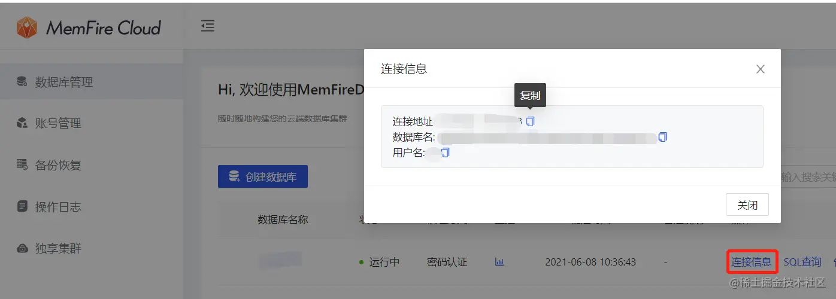The width and height of the screenshot is (836, 299).
Task: Click the 2021-06-08 10:36:43 timestamp
Action: tap(590, 262)
